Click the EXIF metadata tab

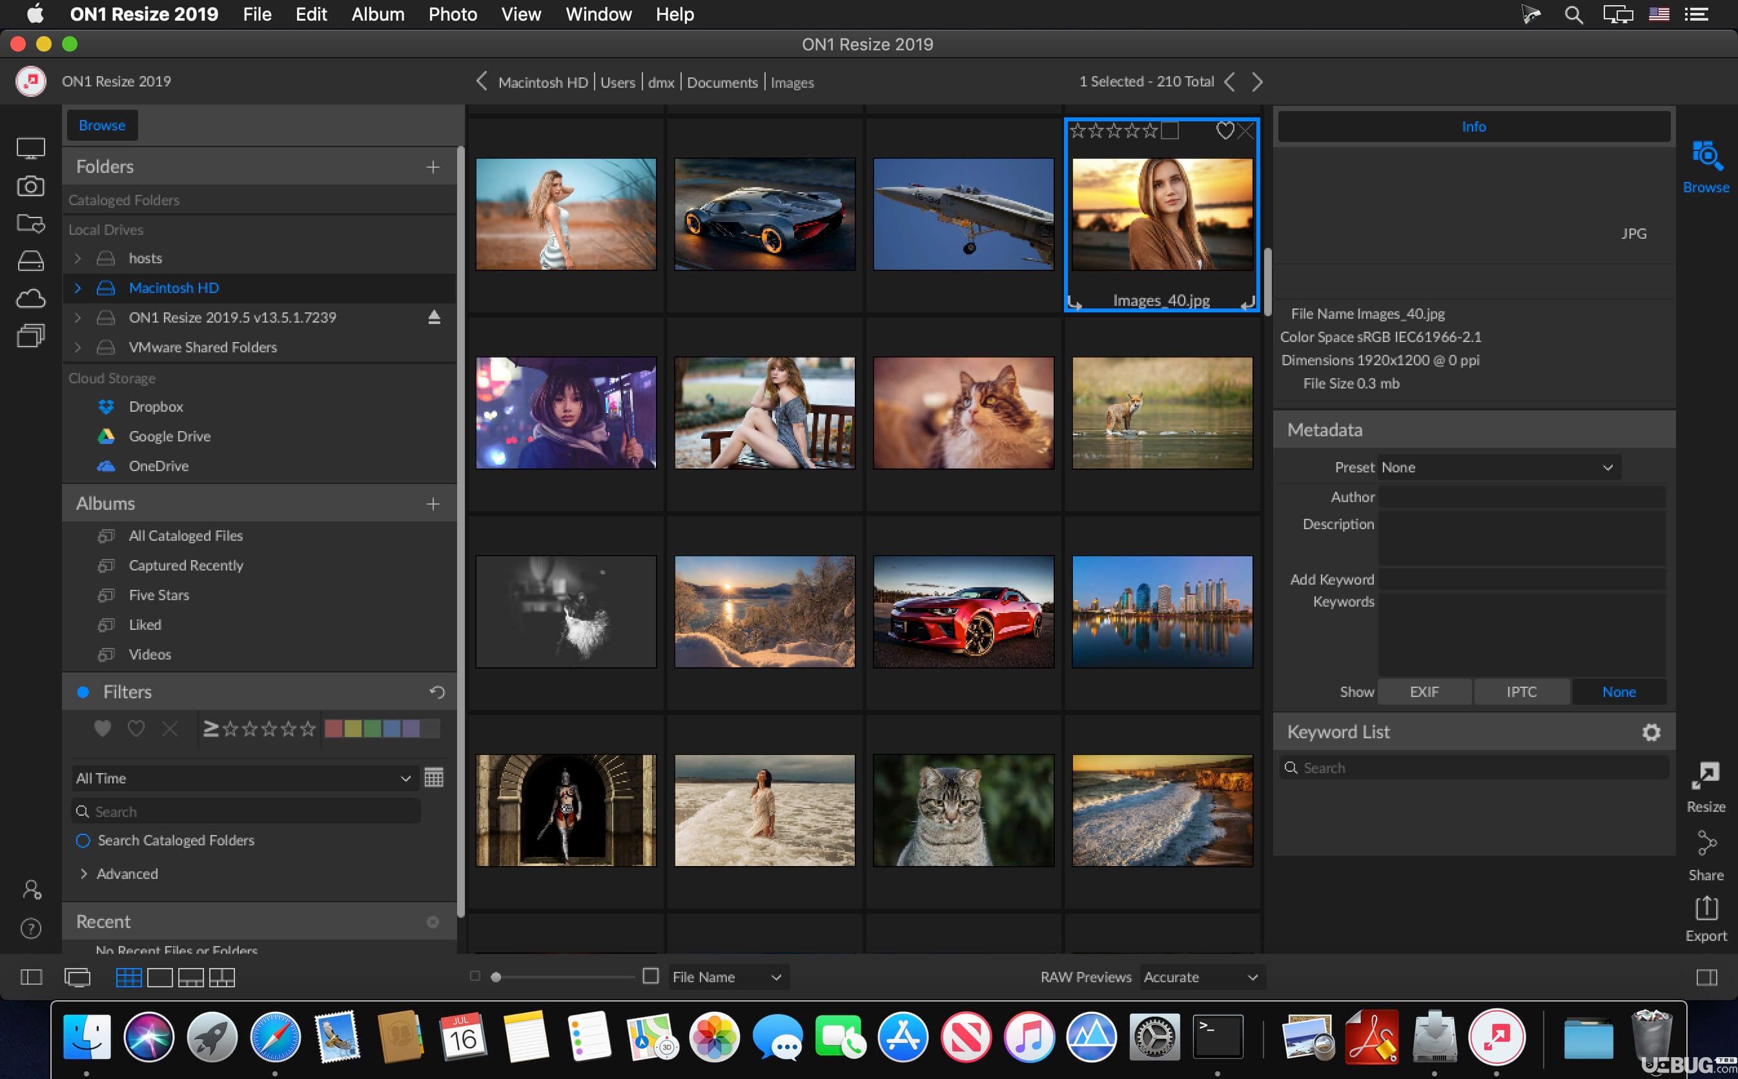(x=1424, y=692)
